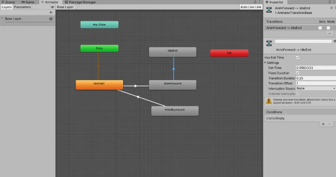Toggle the eye icon in Layers panel
Image resolution: width=336 pixels, height=177 pixels.
[52, 7]
